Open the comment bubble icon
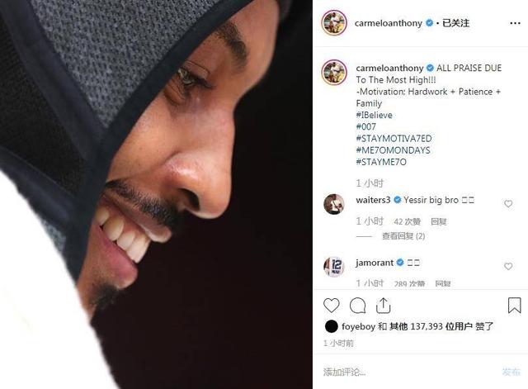Screen dimensions: 528x389 point(357,306)
